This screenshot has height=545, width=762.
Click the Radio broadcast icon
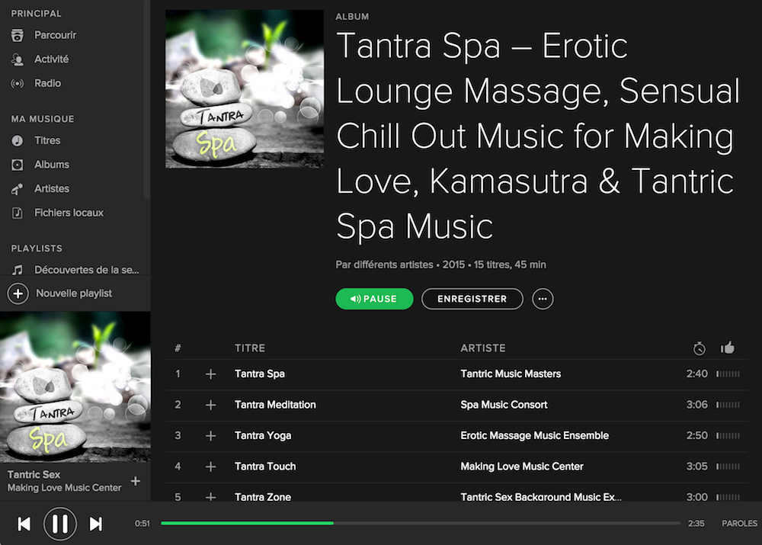18,84
